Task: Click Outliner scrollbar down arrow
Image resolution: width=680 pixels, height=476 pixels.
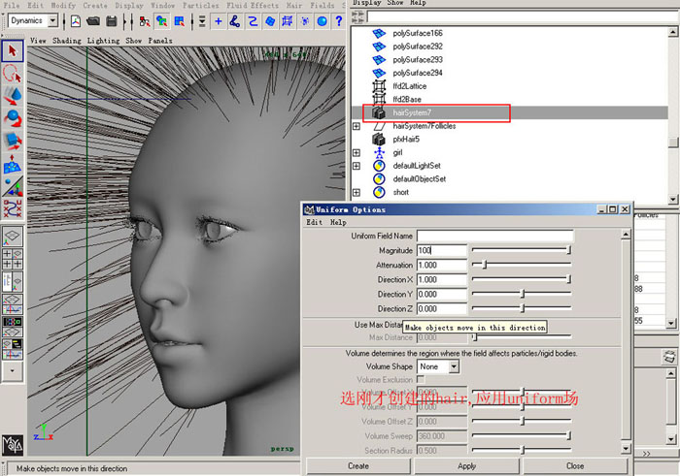Action: [673, 200]
